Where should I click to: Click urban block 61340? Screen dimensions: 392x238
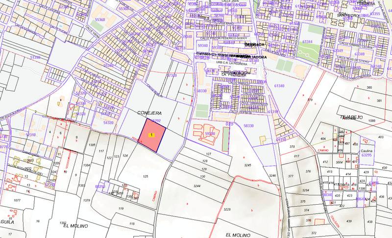279,86
